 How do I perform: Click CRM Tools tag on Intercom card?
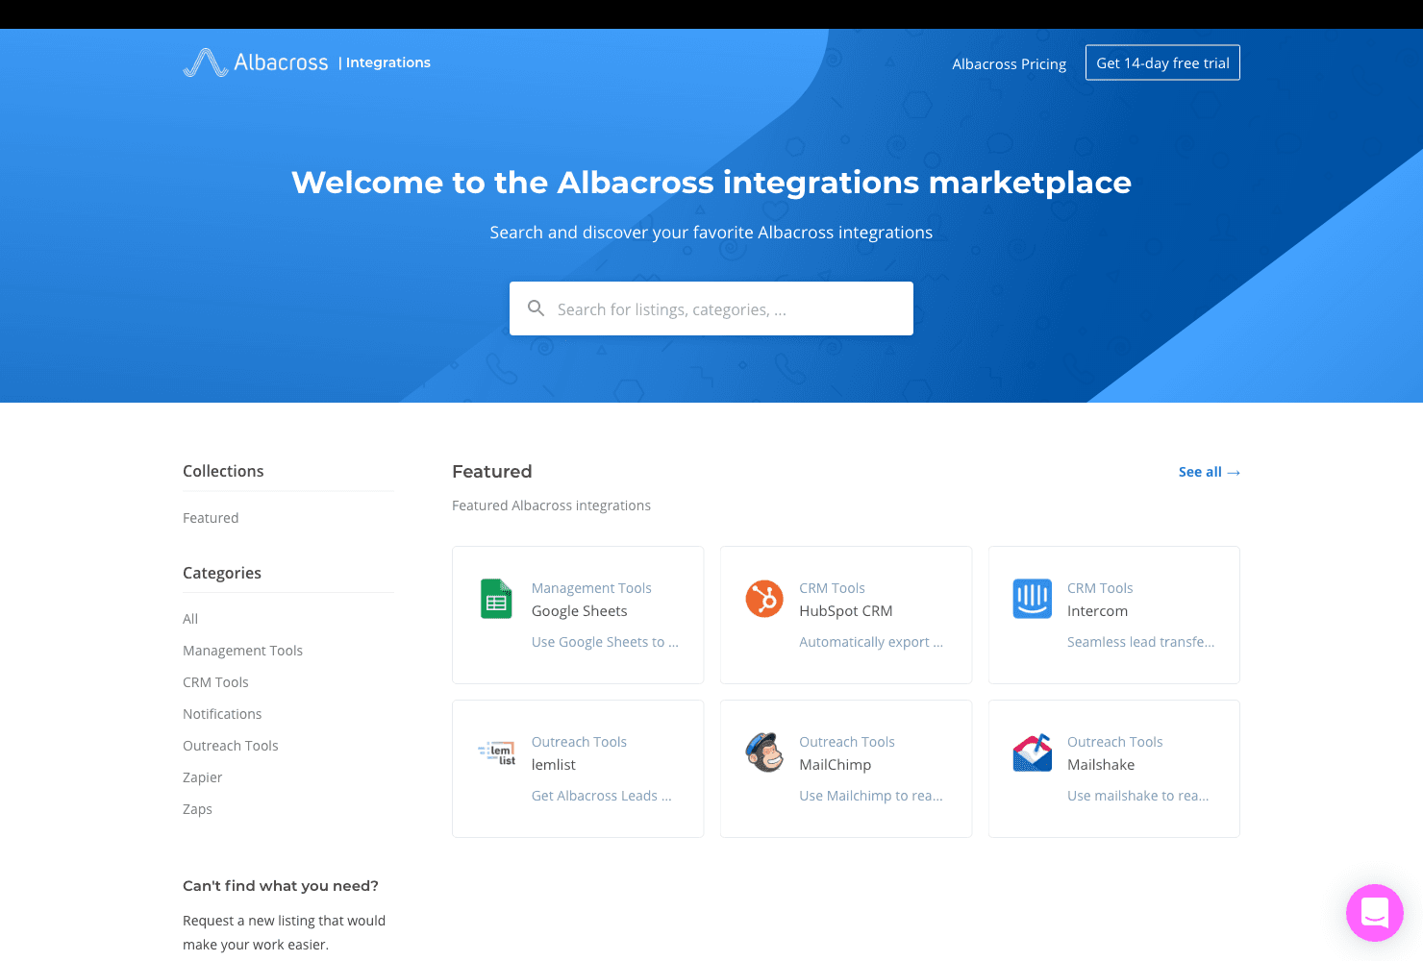pos(1100,588)
